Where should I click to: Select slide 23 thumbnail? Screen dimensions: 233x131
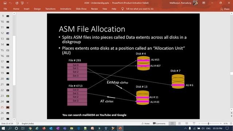tap(8, 96)
